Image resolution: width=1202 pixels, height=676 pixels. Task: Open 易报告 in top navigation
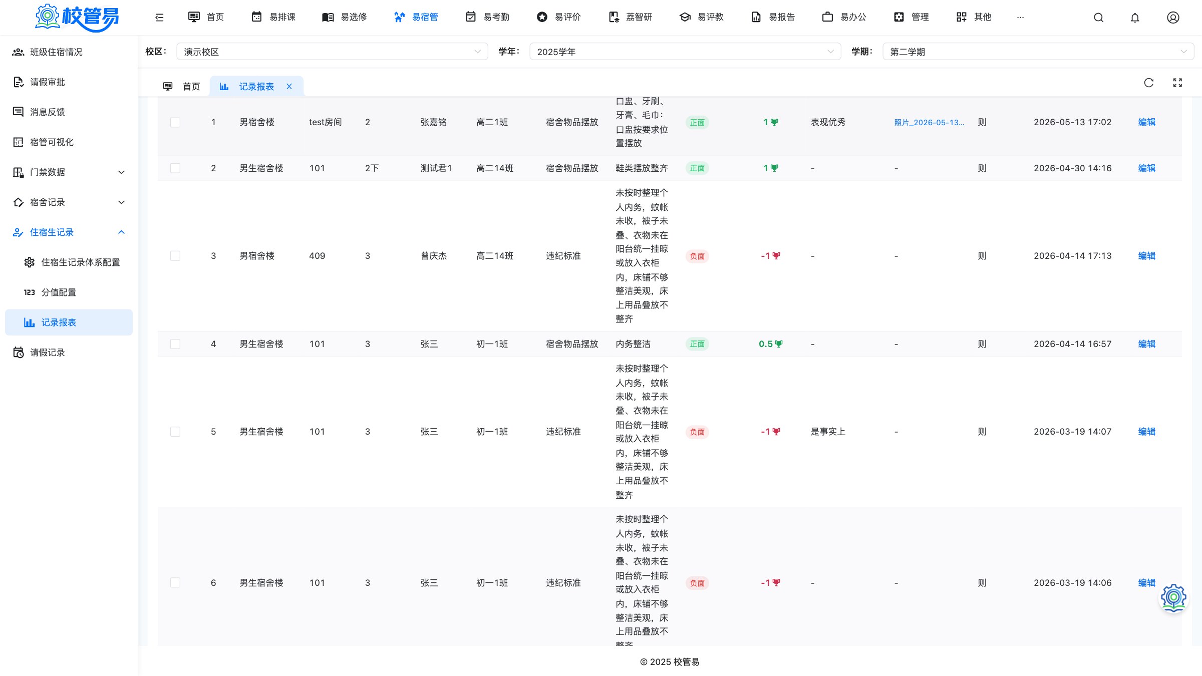pos(773,18)
